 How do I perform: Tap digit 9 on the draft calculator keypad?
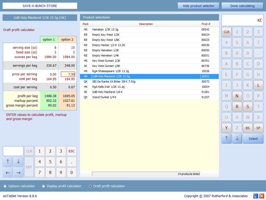[x=61, y=172]
